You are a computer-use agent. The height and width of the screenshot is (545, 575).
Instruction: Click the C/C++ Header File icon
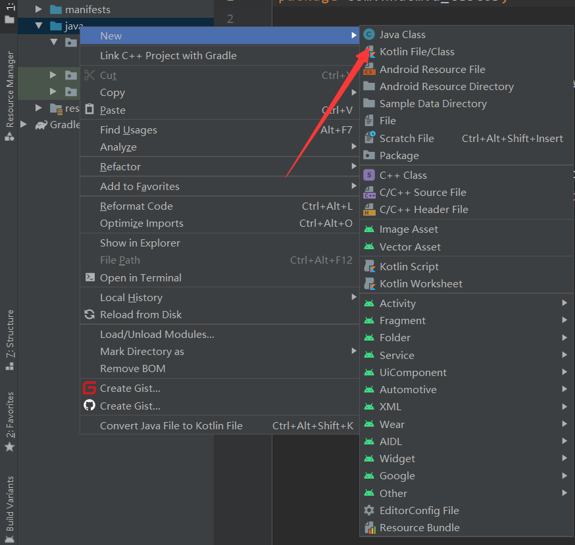point(369,209)
